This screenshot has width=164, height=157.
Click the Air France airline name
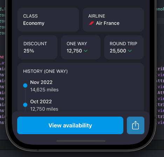pyautogui.click(x=108, y=23)
